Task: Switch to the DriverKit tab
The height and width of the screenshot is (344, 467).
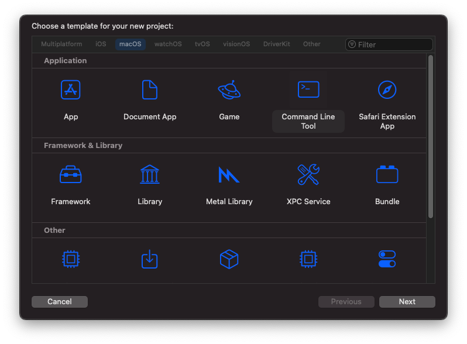Action: [x=276, y=44]
